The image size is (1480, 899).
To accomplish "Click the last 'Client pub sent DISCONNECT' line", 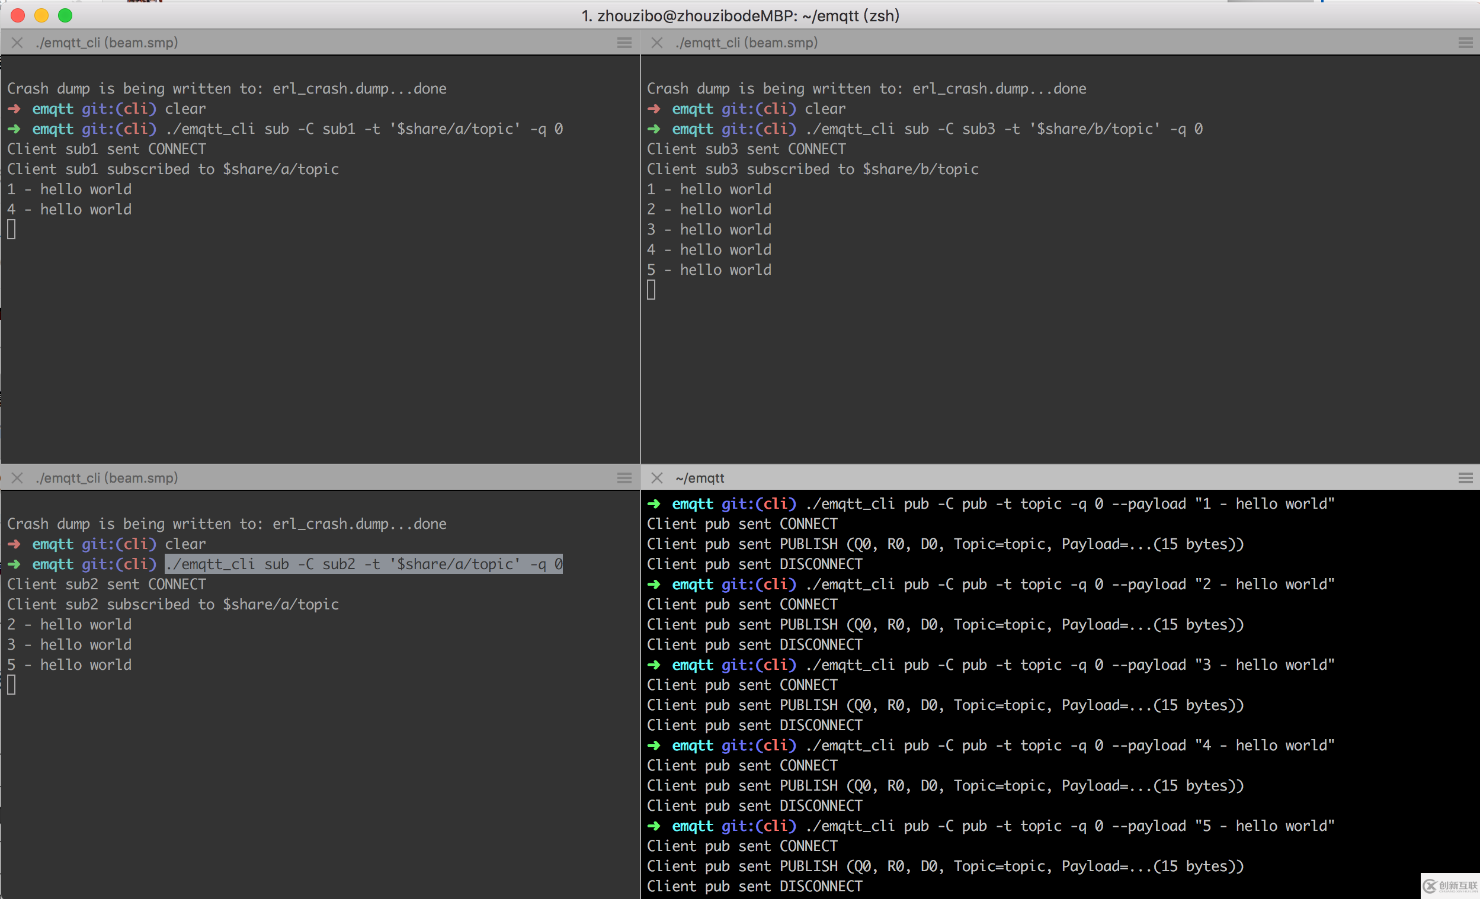I will pyautogui.click(x=754, y=887).
